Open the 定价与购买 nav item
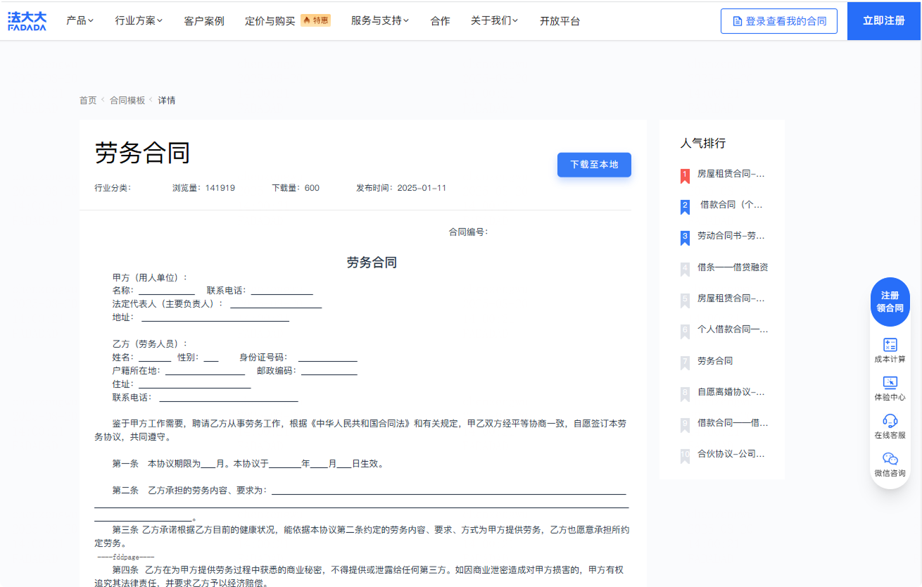 (270, 21)
